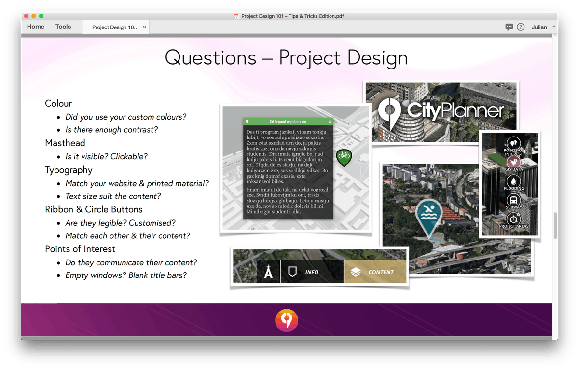Click the GIS Data circle button
Image resolution: width=579 pixels, height=370 pixels.
point(514,162)
